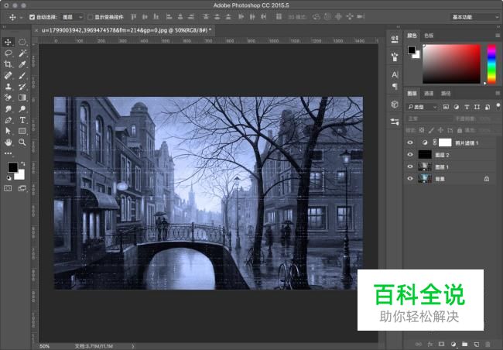Screen dimensions: 503x350
Task: Open the blend mode dropdown in Layers
Action: 428,118
